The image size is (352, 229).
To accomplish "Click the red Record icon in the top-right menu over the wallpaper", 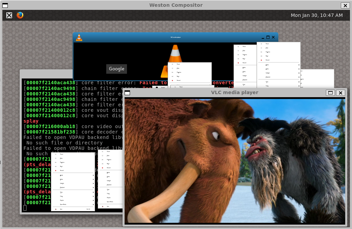I will (261, 60).
